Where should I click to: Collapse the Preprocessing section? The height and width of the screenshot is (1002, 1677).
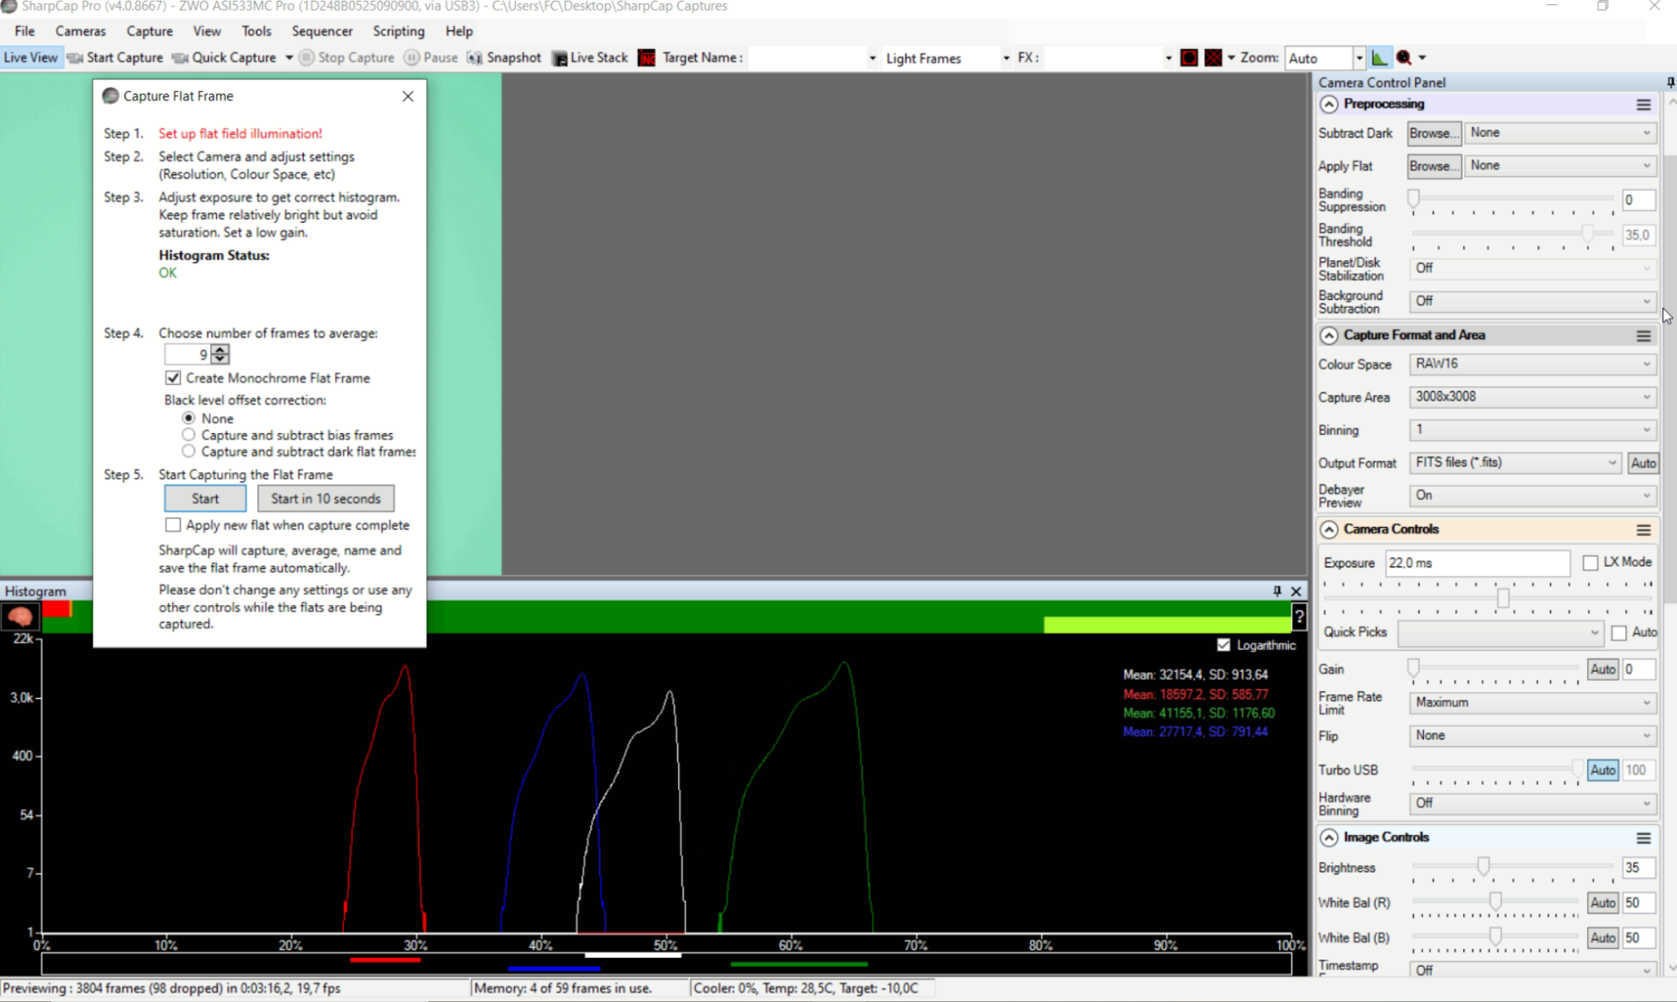point(1329,105)
